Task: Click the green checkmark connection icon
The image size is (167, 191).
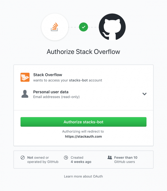Action: pos(83,27)
